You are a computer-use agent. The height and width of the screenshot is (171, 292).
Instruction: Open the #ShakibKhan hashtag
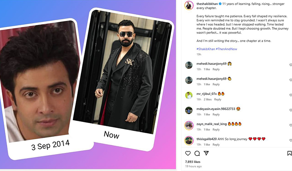[x=205, y=48]
